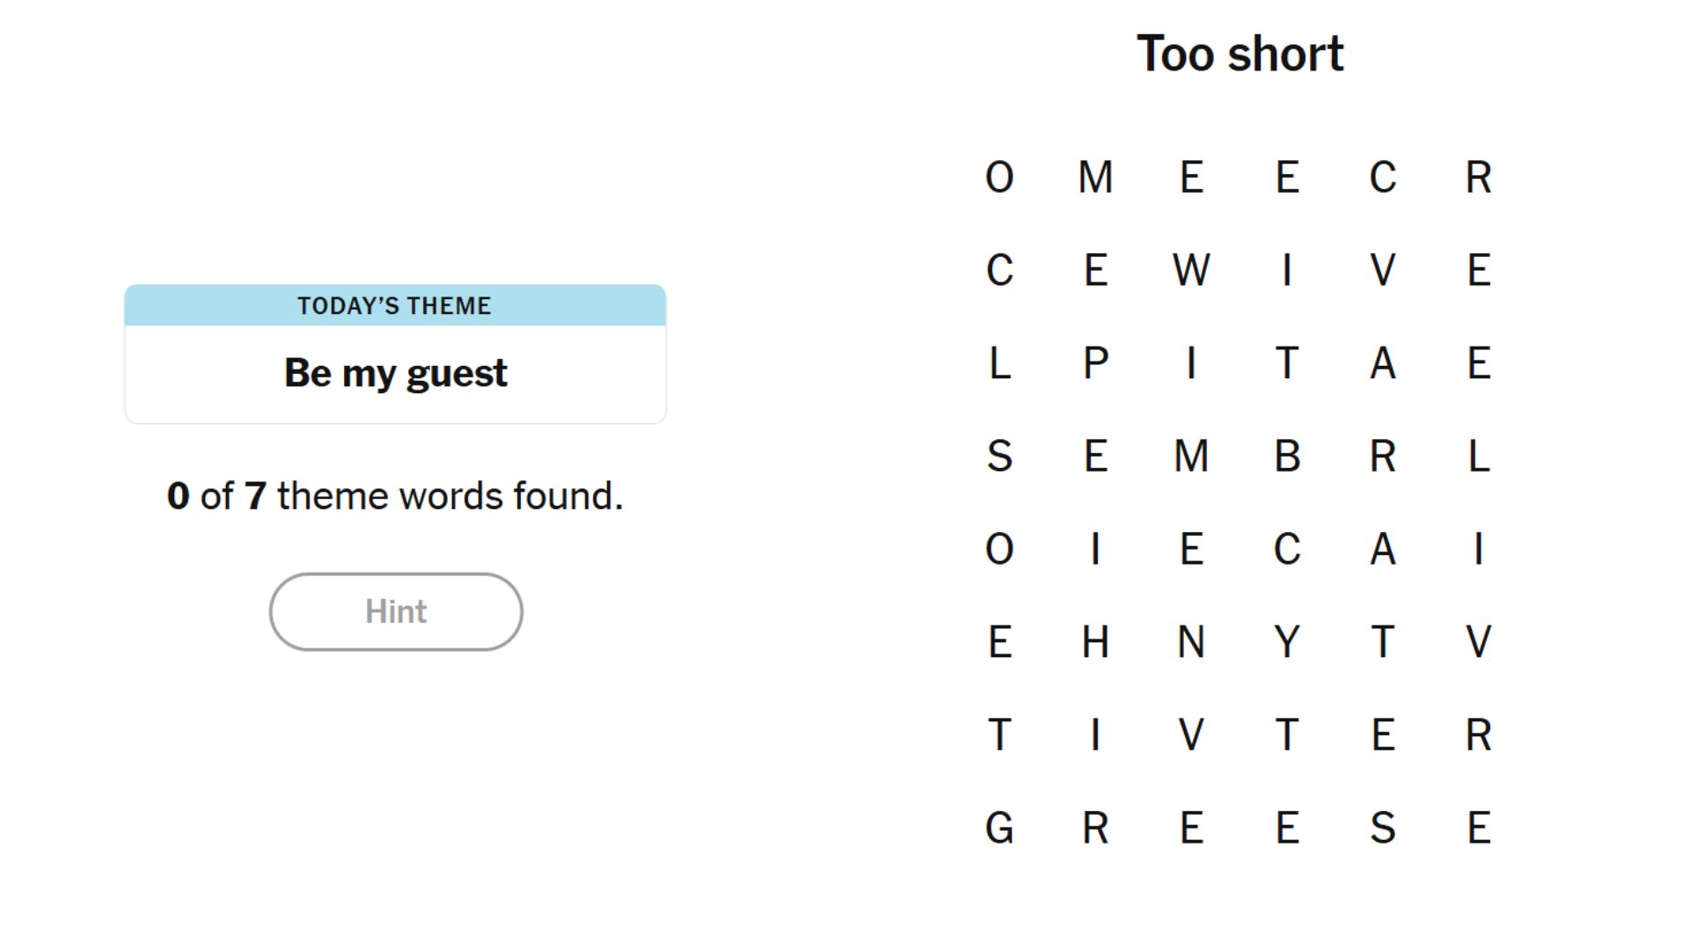Viewport: 1689px width, 950px height.
Task: Select the letter P in the third row
Action: click(1097, 365)
